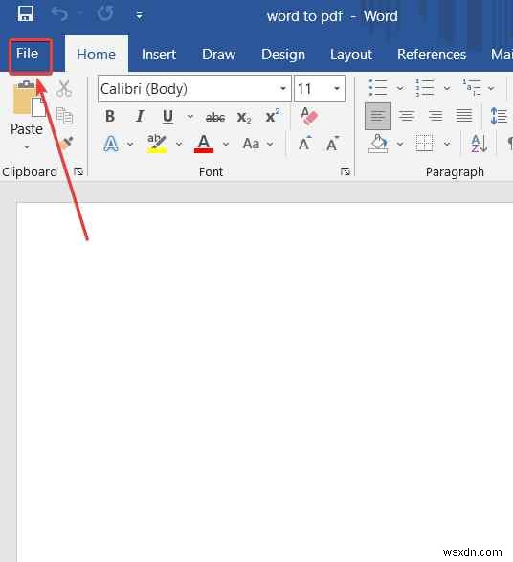Open the Draw ribbon tab
This screenshot has height=562, width=513.
[218, 55]
